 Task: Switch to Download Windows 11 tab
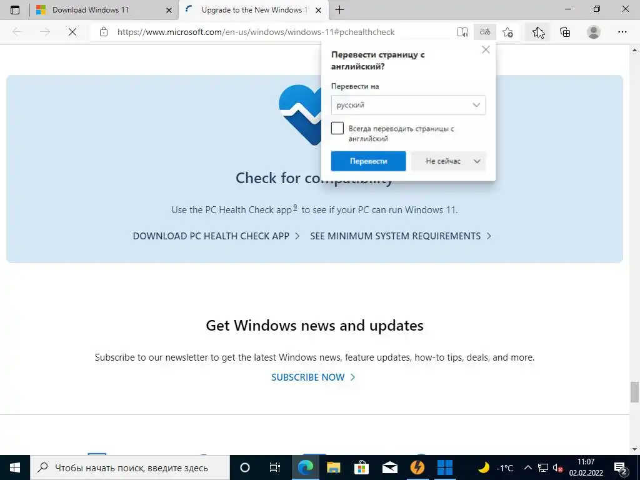pos(91,10)
